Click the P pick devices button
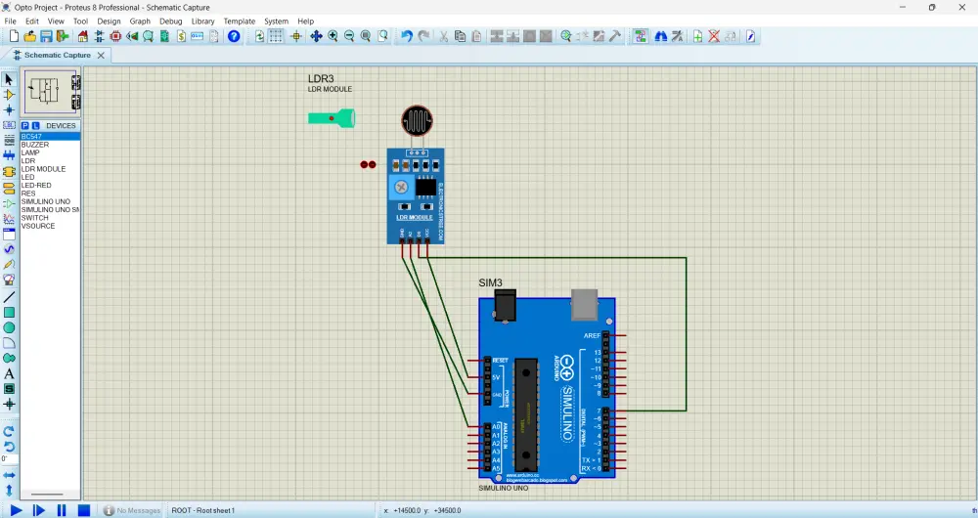The width and height of the screenshot is (978, 518). pos(25,125)
